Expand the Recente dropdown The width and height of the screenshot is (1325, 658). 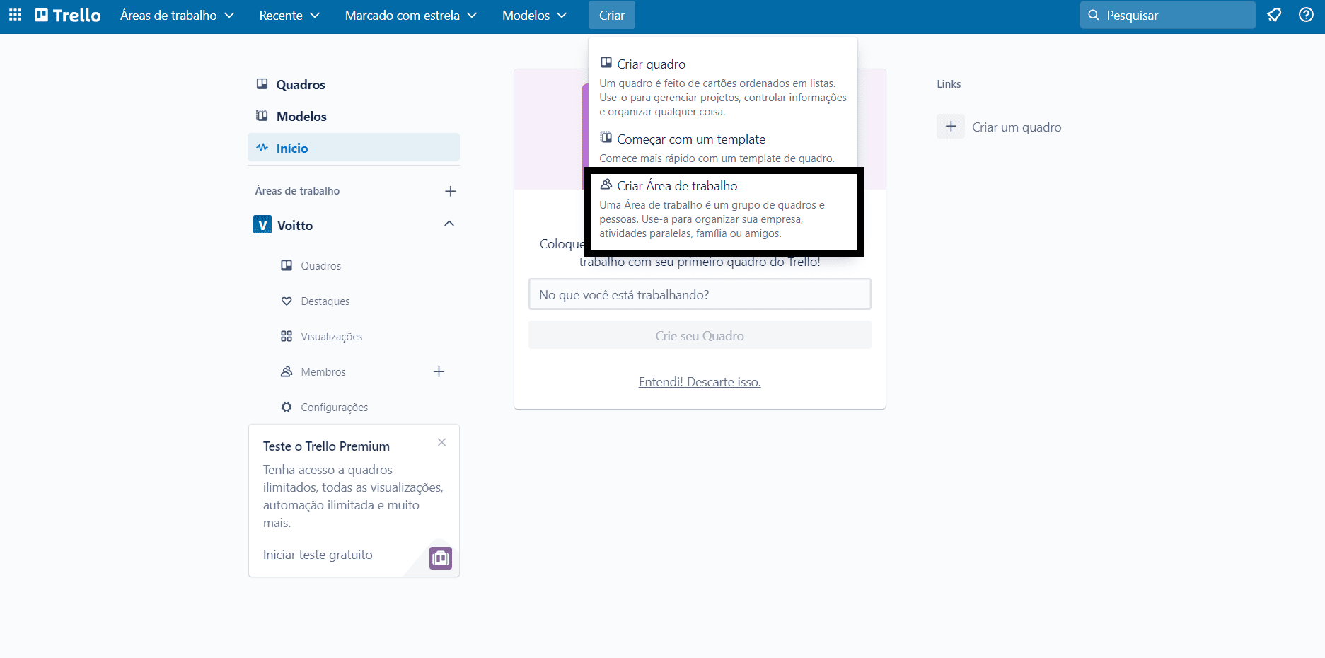(289, 15)
